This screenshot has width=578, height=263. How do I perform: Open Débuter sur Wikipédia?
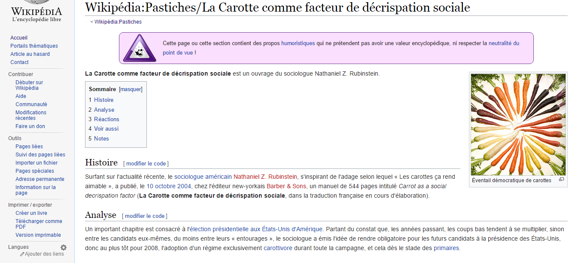[29, 85]
